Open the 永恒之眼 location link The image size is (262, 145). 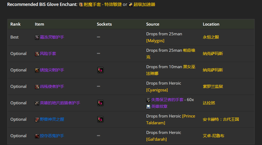tap(211, 37)
